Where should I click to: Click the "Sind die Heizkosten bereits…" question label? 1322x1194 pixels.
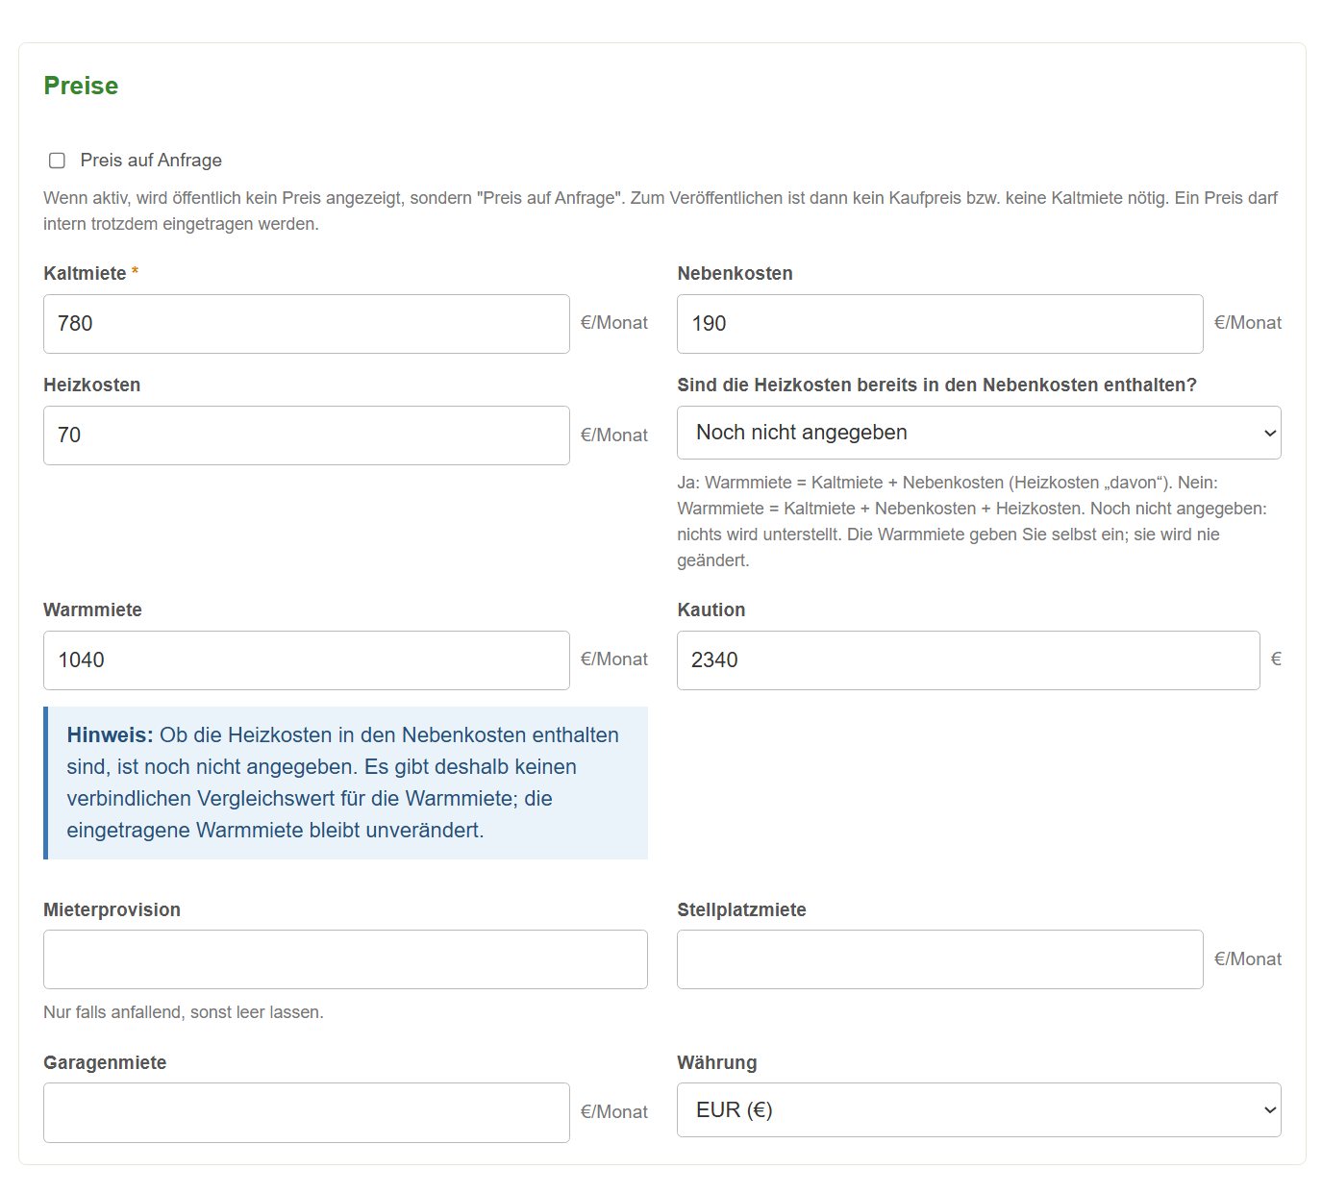[936, 385]
